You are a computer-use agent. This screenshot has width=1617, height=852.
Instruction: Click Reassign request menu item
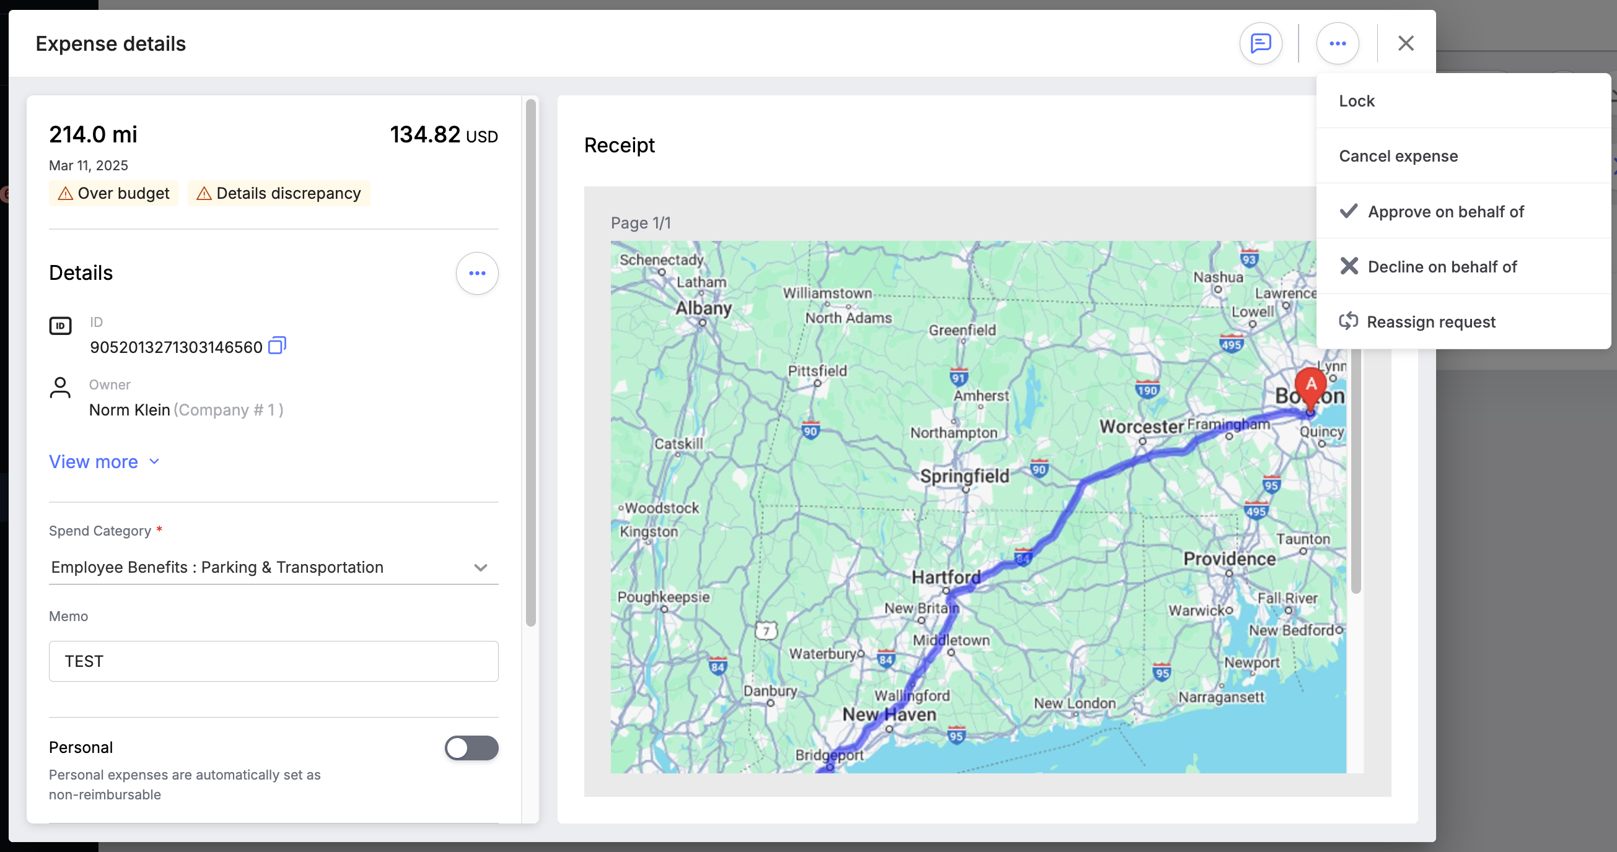click(x=1431, y=322)
